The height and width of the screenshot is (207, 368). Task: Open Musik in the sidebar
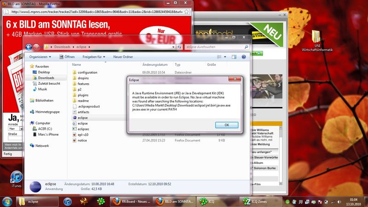[x=42, y=89]
